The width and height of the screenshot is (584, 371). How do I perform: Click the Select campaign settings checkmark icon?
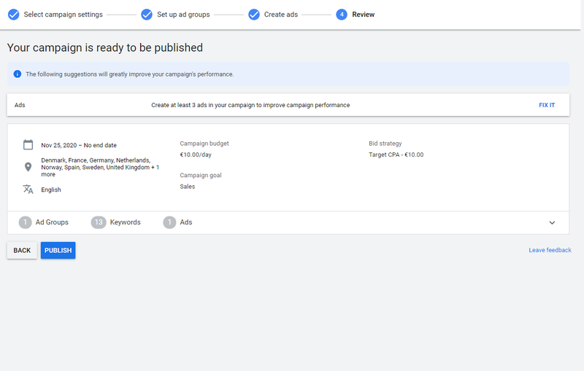coord(14,15)
